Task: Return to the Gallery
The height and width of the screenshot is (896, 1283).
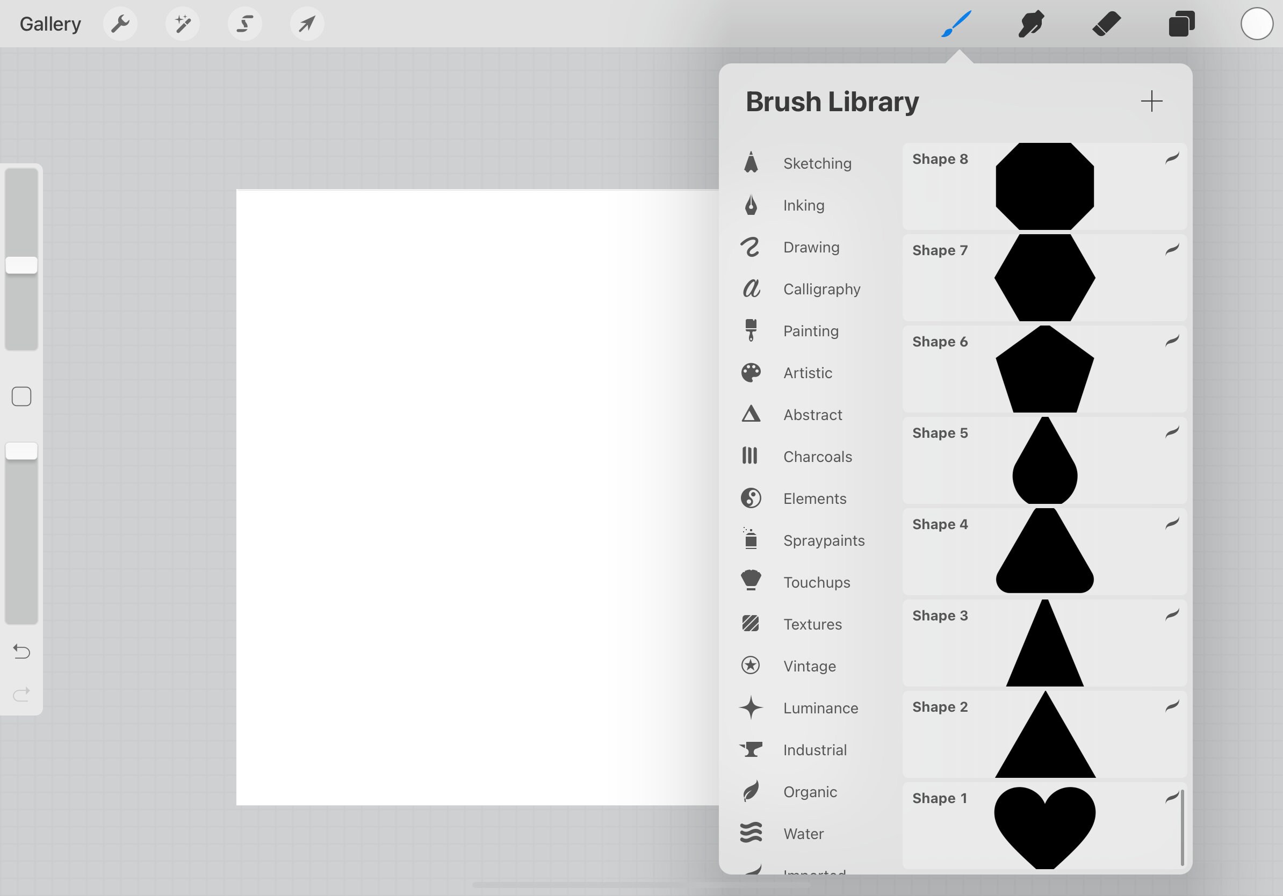Action: point(50,24)
